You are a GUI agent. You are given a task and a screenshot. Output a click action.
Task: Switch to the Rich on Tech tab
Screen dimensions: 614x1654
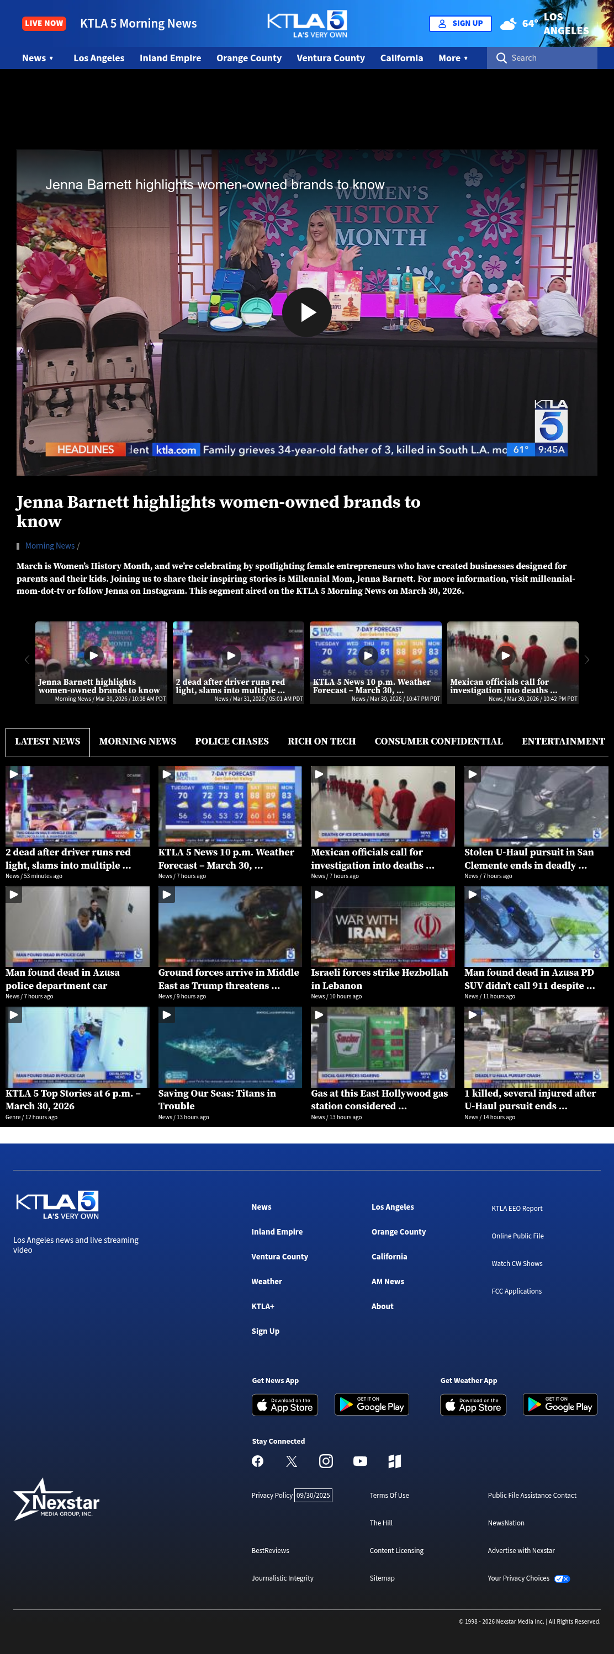pos(322,742)
